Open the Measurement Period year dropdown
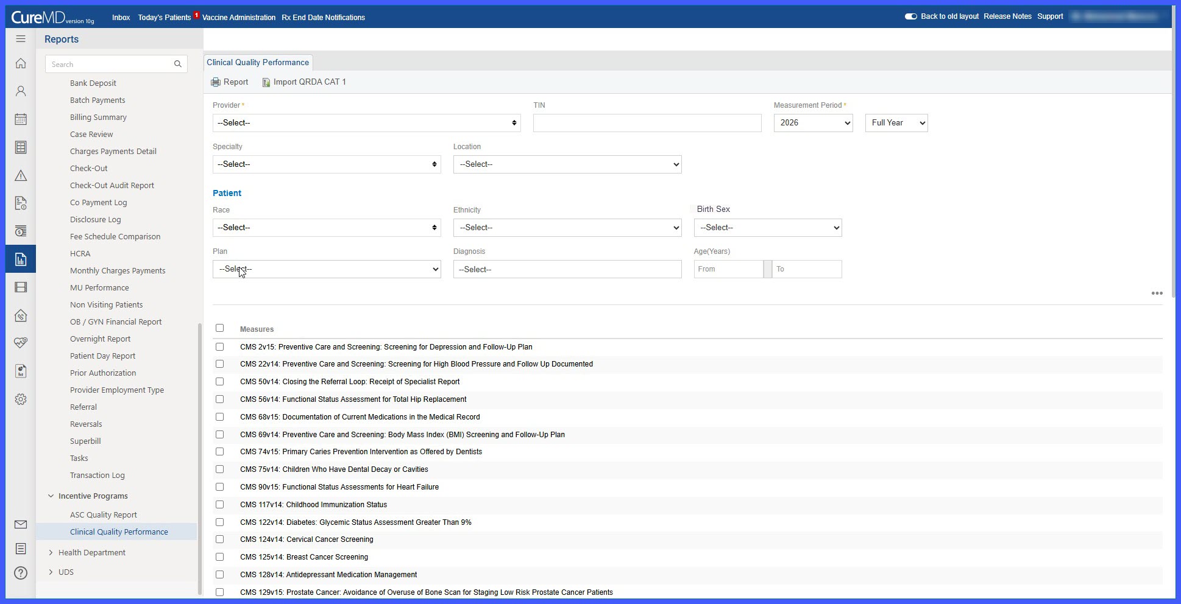 [813, 123]
